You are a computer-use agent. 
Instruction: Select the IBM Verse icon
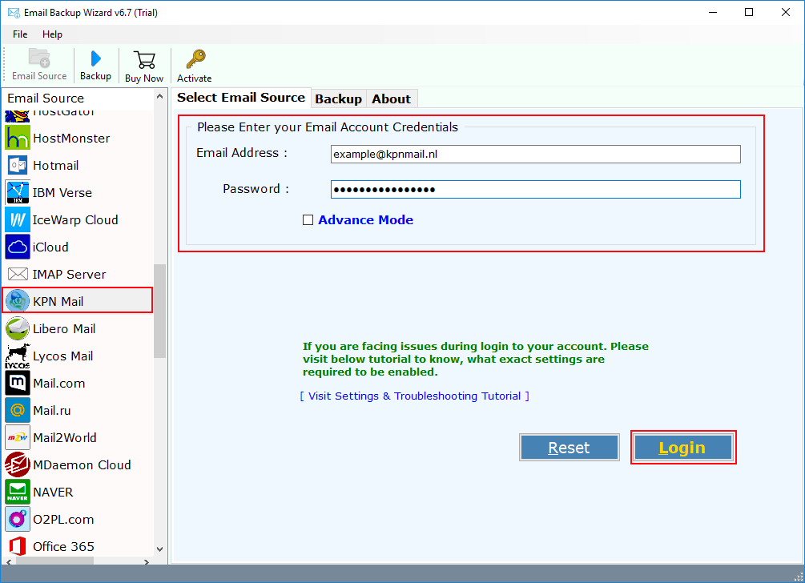click(18, 192)
